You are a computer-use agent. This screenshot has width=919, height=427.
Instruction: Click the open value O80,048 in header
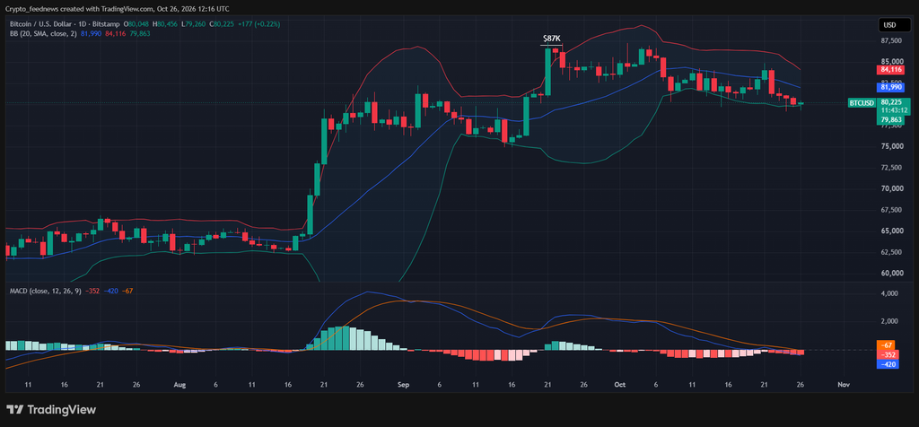(x=136, y=24)
